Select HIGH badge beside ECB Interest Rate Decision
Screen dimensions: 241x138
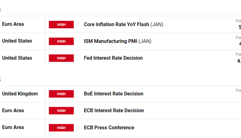click(x=61, y=111)
